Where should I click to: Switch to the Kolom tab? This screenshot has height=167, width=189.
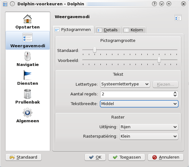(x=134, y=30)
